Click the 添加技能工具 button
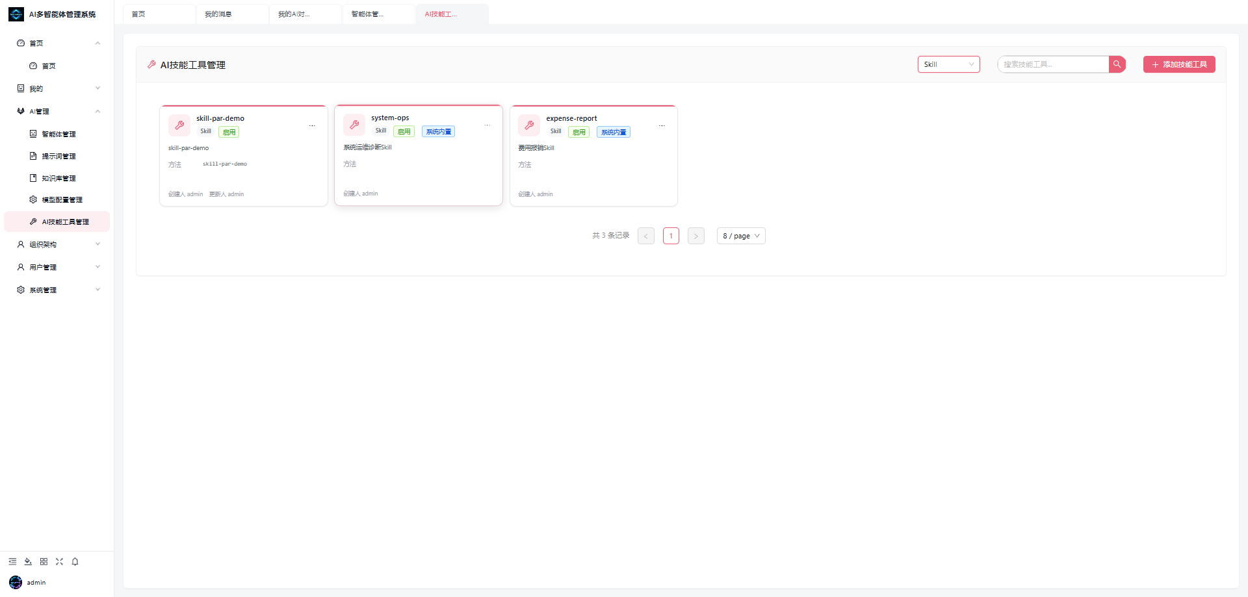Screen dimensions: 1248x597 coord(1179,64)
